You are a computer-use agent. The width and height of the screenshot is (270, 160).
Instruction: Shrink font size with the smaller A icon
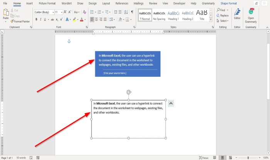point(69,12)
